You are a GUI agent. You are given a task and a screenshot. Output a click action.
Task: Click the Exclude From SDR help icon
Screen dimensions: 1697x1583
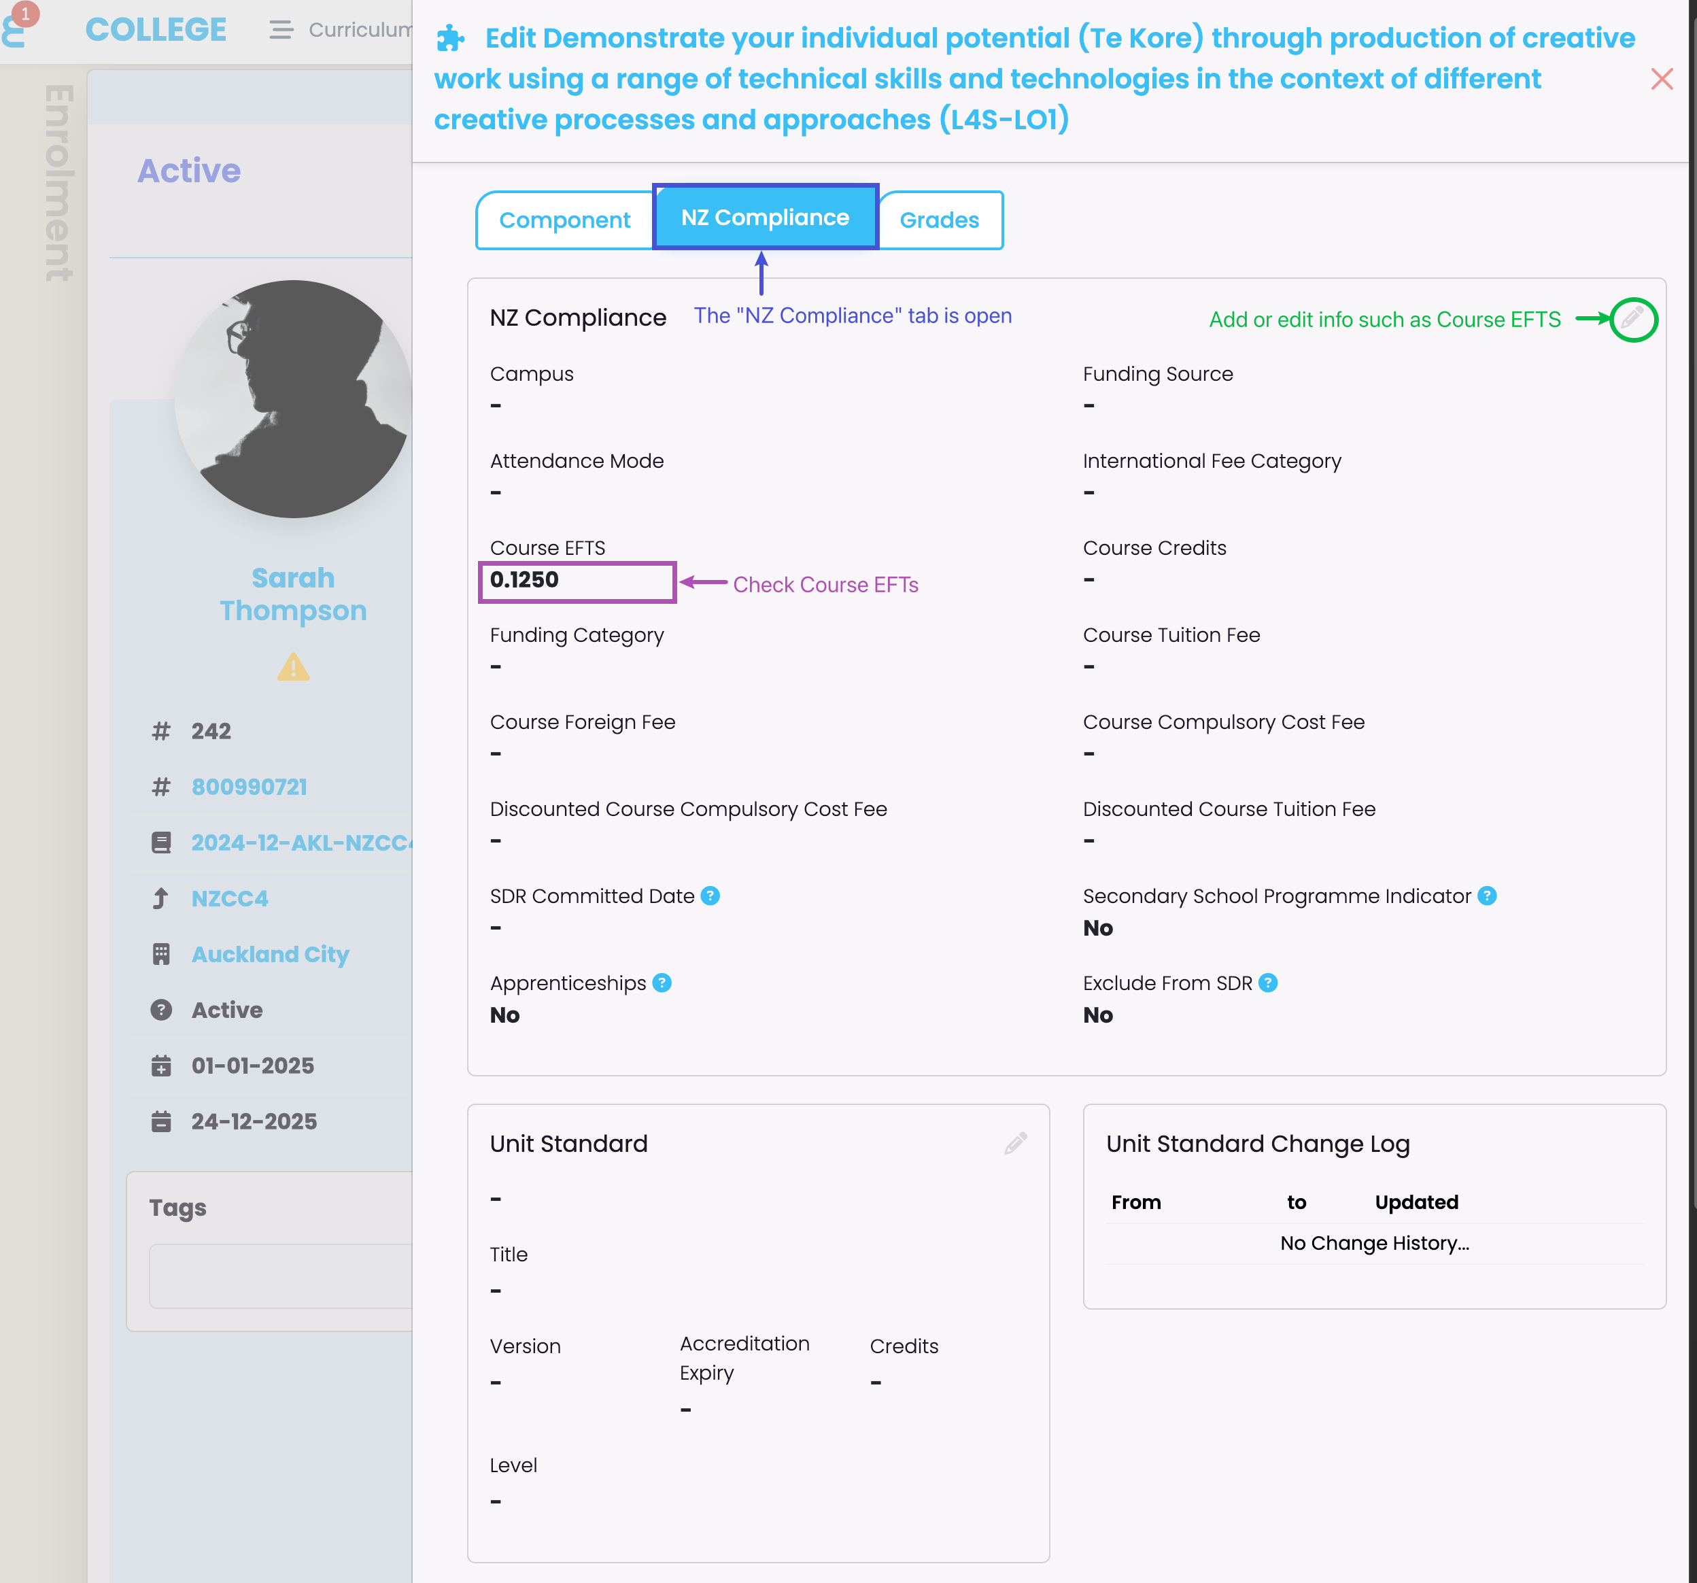pyautogui.click(x=1267, y=983)
